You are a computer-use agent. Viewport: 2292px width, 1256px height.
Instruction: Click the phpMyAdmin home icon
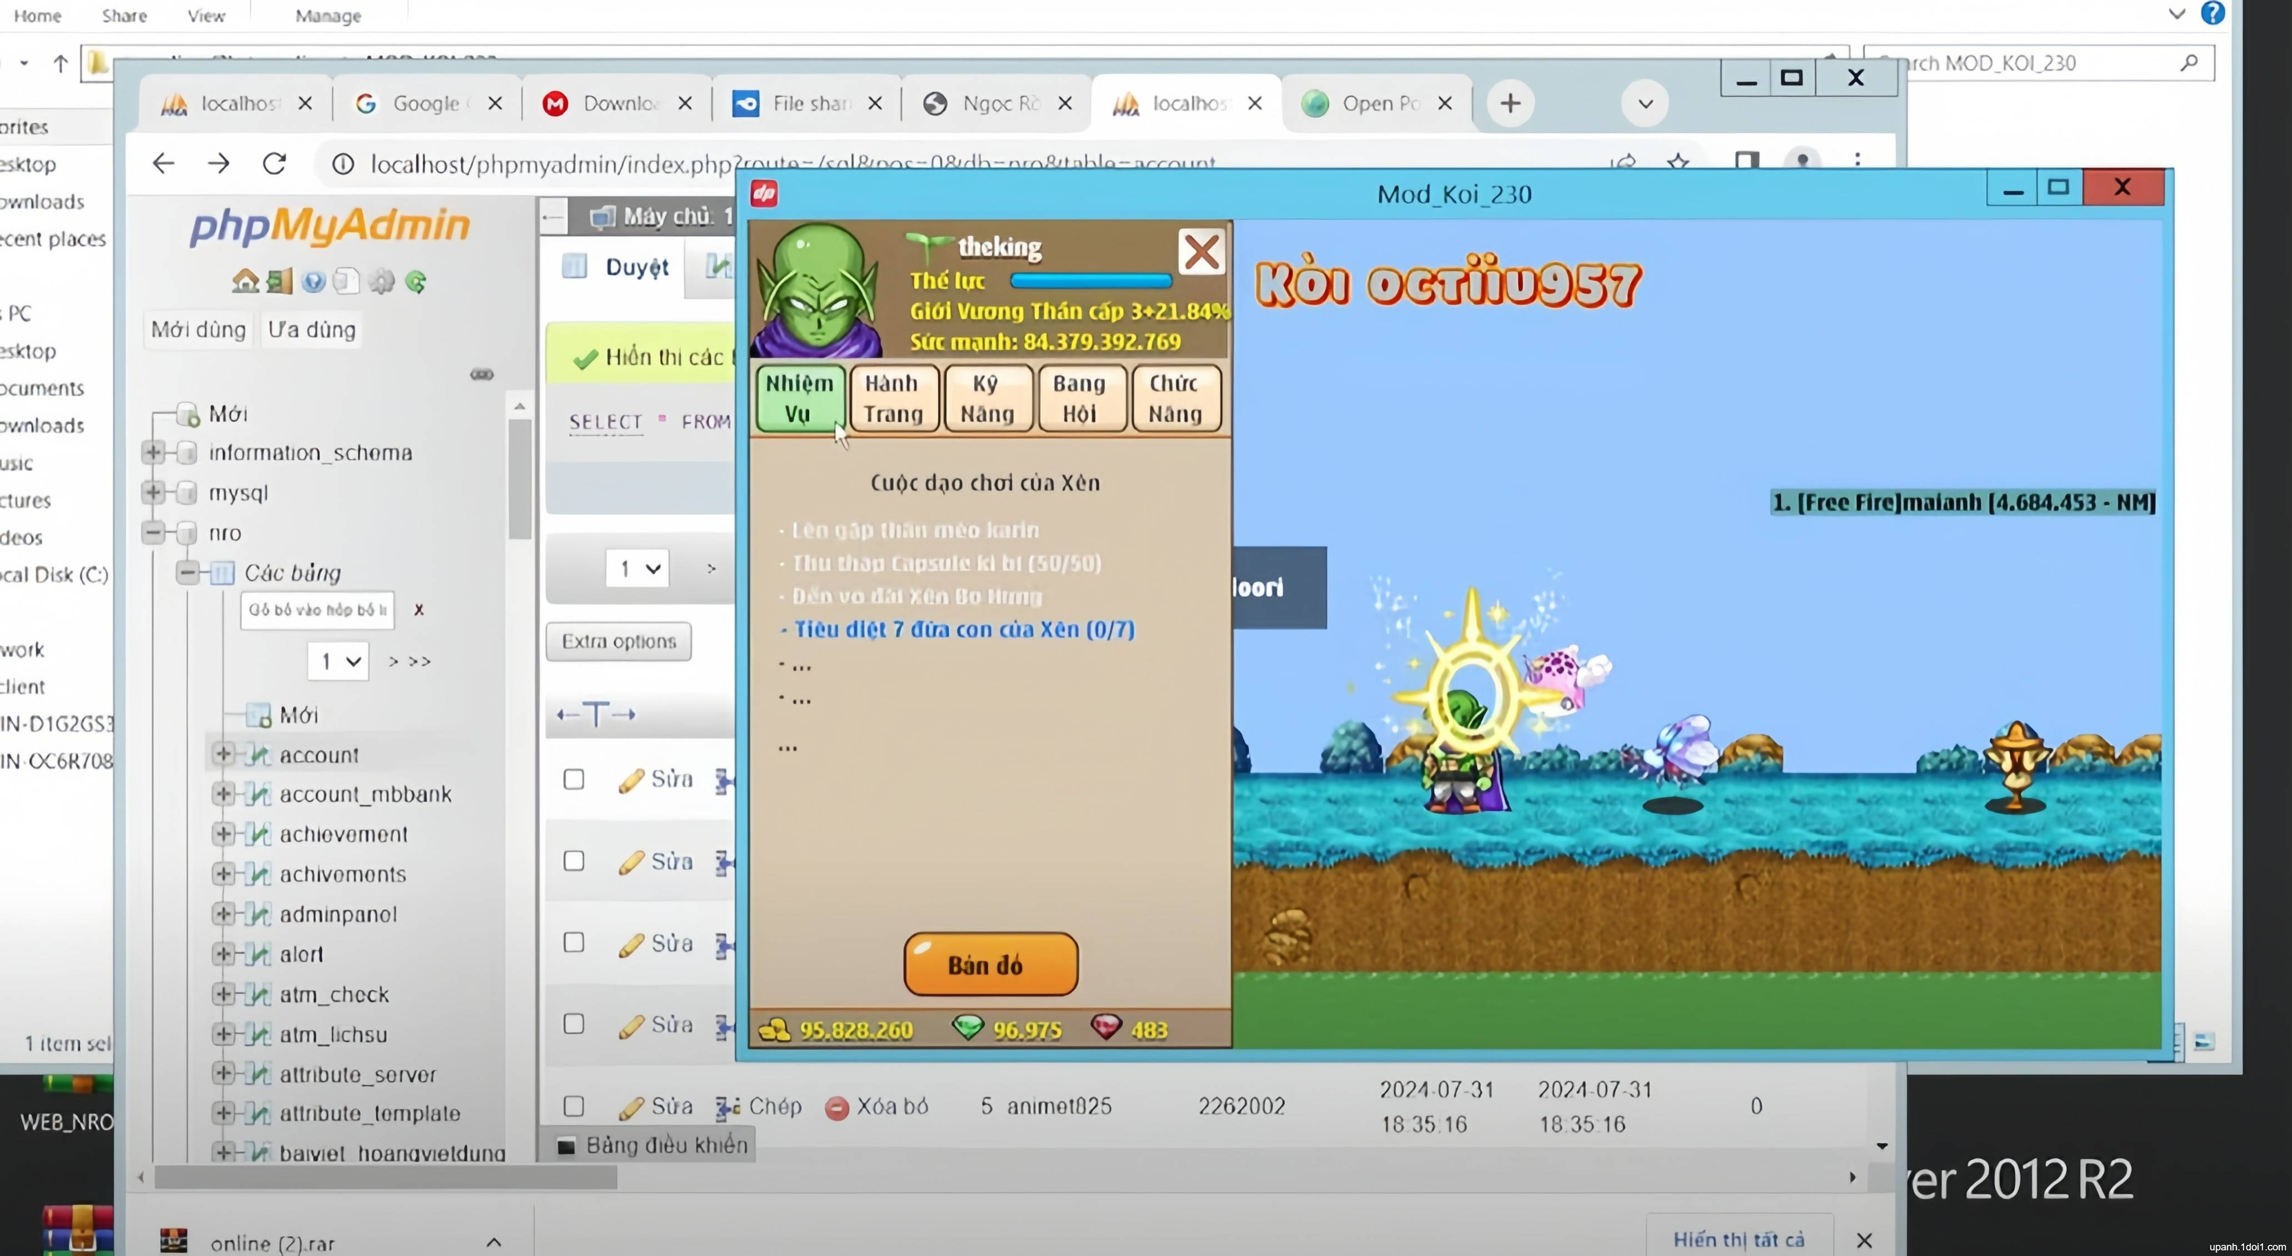coord(245,282)
